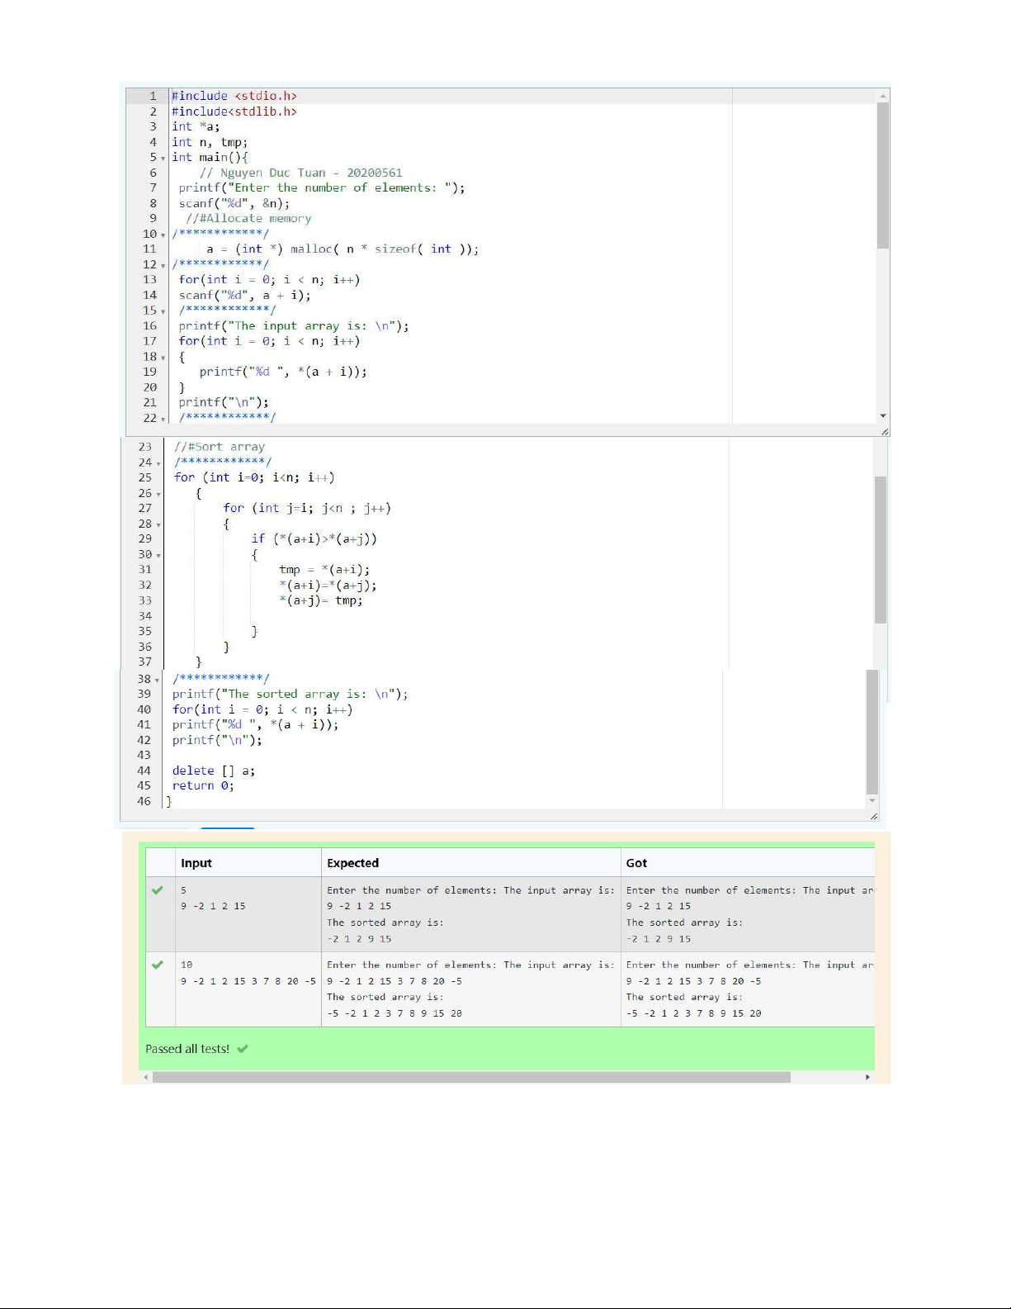The width and height of the screenshot is (1011, 1309).
Task: Fold the code block at line 18
Action: click(163, 358)
